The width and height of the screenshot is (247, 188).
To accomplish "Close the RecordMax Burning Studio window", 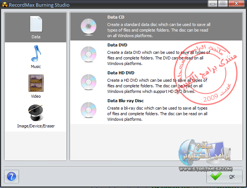I will 236,3.
